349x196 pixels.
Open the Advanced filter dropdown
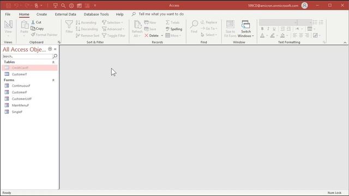click(x=113, y=29)
